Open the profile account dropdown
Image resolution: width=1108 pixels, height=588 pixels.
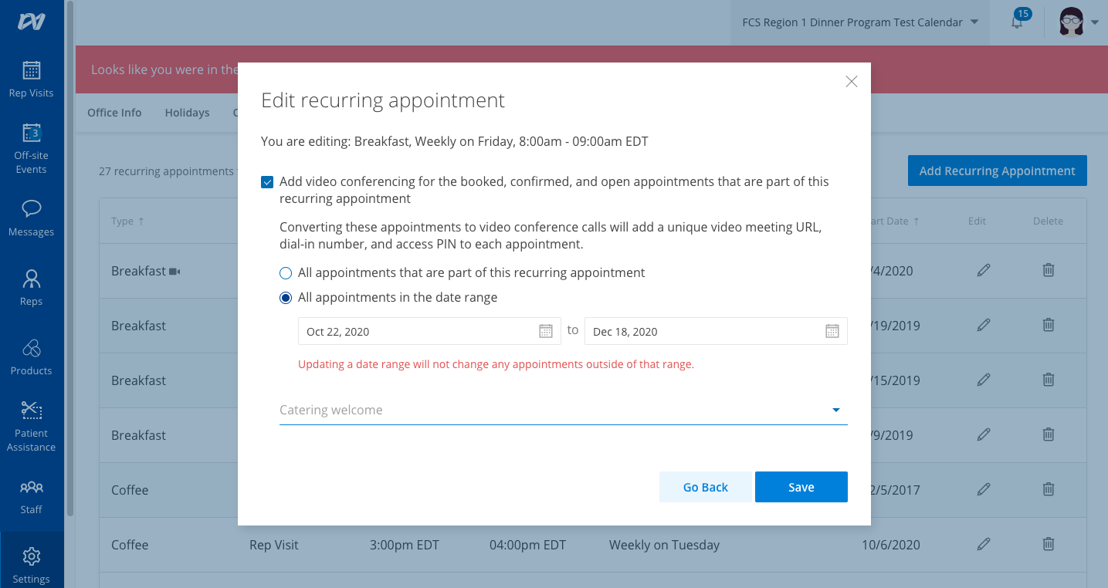(1078, 21)
